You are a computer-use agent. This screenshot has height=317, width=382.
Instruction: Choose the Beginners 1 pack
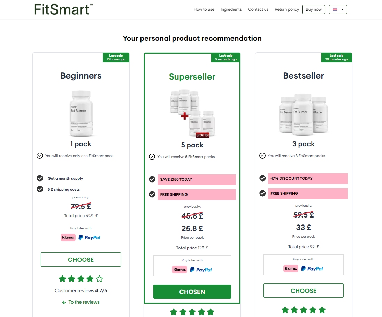[x=81, y=260]
